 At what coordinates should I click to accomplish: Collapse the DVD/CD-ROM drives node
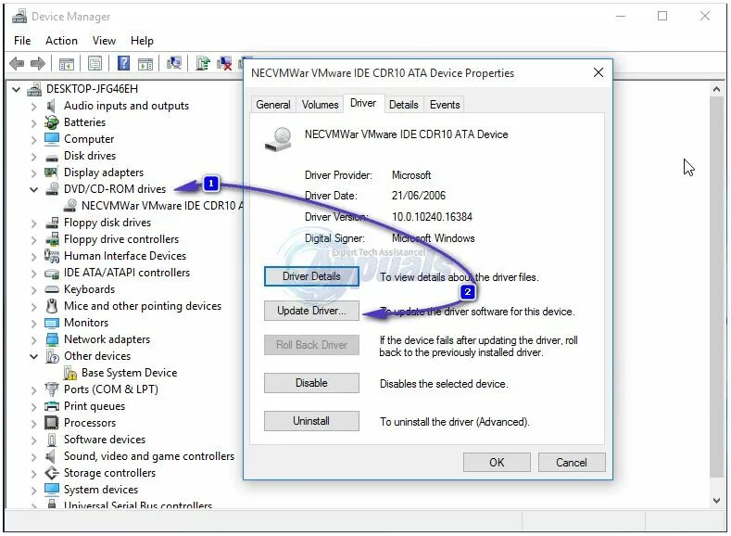34,189
